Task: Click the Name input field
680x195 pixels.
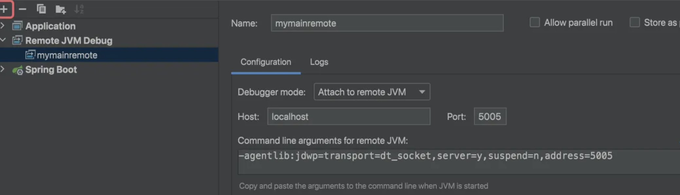Action: pos(387,23)
